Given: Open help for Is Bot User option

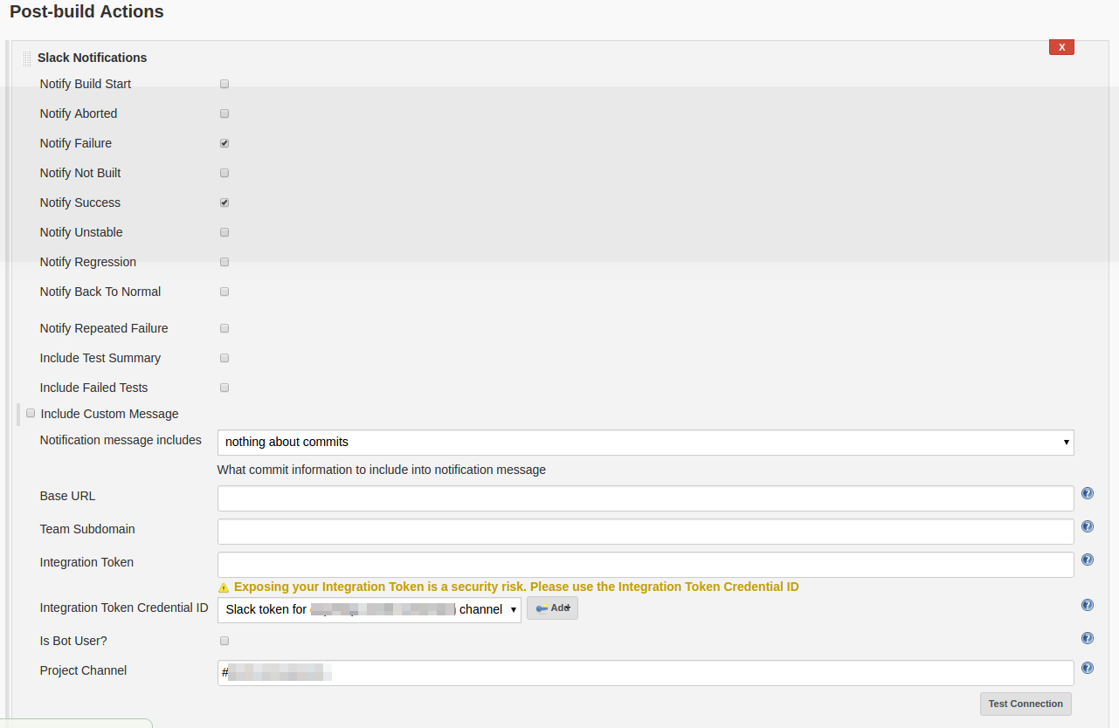Looking at the screenshot, I should pos(1087,638).
